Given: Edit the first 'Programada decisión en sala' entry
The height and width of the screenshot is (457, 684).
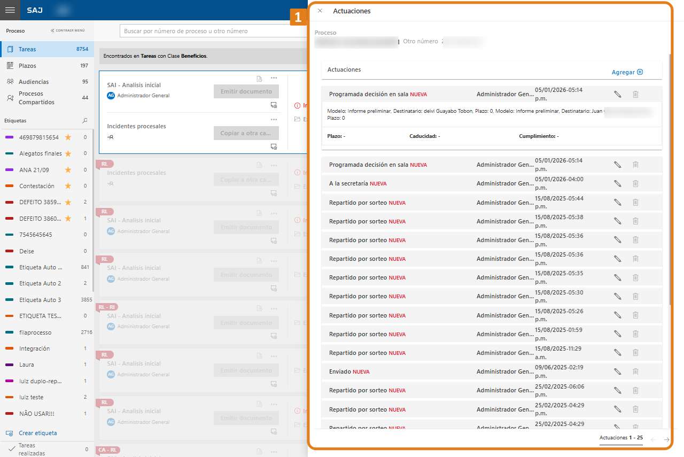Looking at the screenshot, I should pyautogui.click(x=617, y=94).
